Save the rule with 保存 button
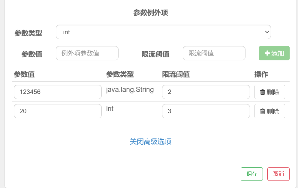 [x=251, y=174]
